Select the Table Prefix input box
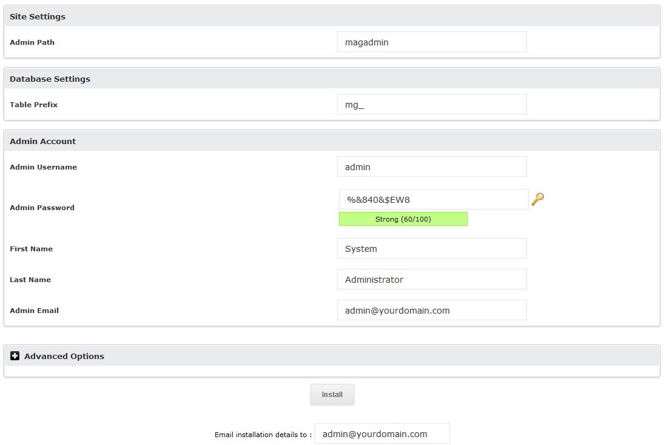The image size is (664, 445). (x=431, y=104)
